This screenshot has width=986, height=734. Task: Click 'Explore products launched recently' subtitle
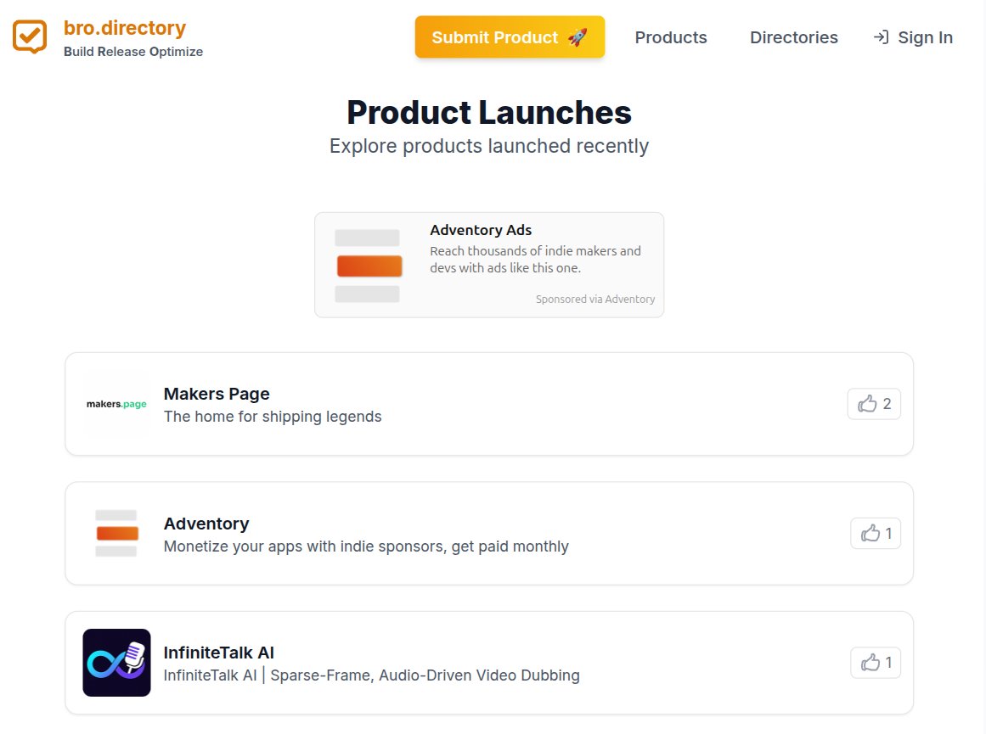point(488,146)
